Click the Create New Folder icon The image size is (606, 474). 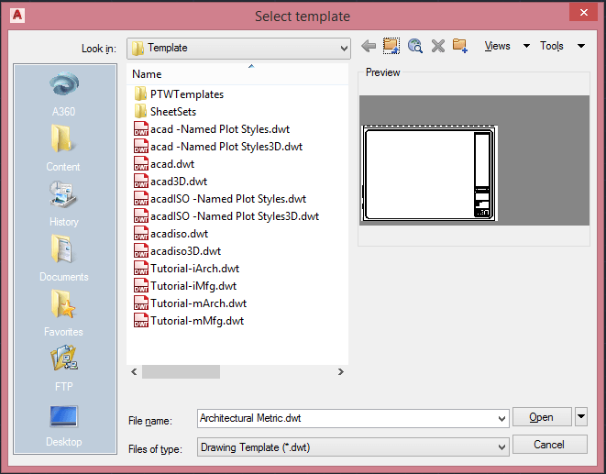(460, 46)
